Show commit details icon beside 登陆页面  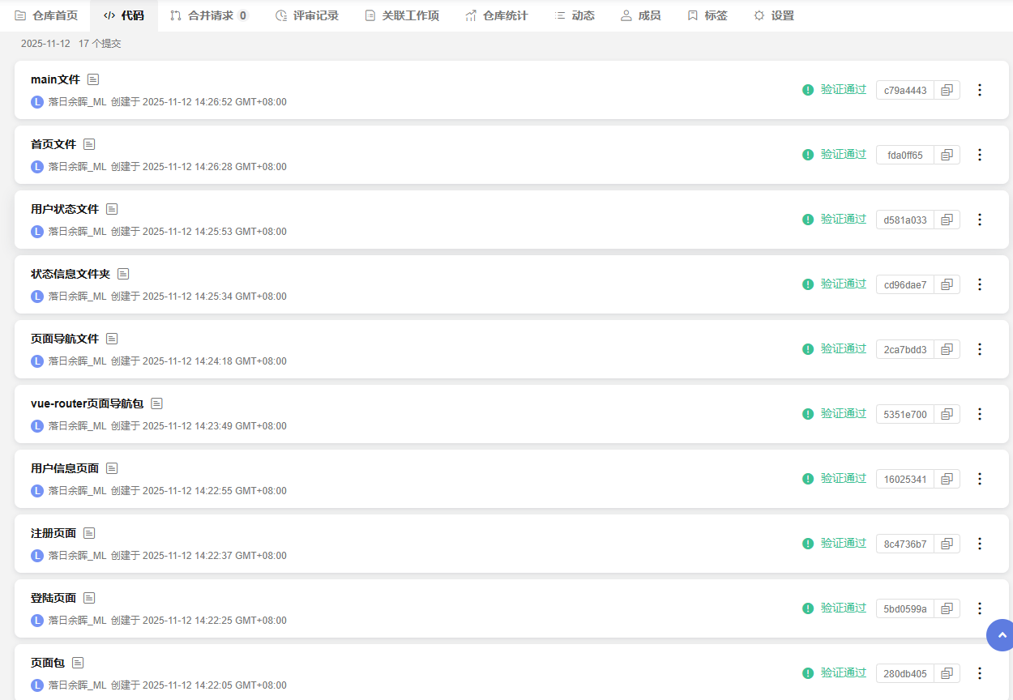[x=89, y=598]
